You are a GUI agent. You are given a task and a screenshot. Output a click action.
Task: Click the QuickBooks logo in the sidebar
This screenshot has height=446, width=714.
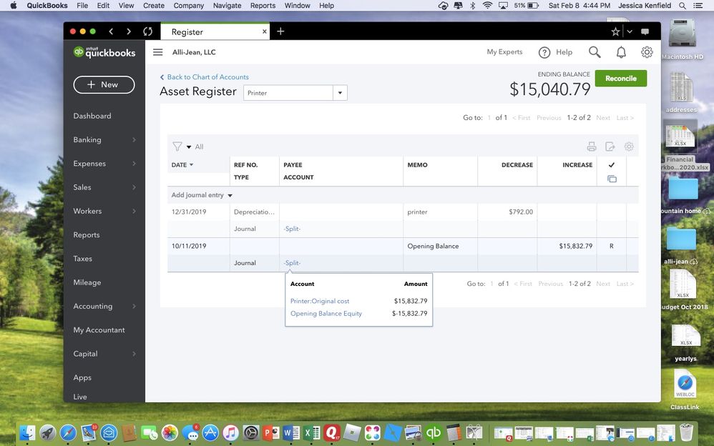point(104,52)
